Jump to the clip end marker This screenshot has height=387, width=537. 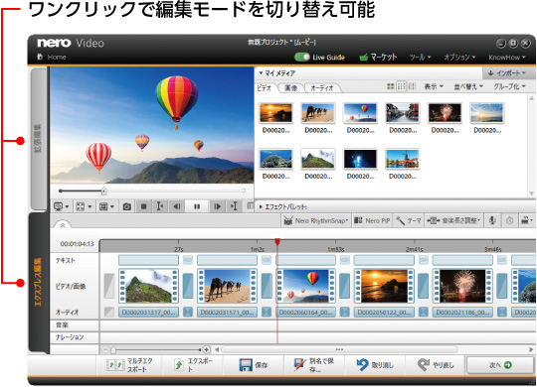pyautogui.click(x=234, y=206)
